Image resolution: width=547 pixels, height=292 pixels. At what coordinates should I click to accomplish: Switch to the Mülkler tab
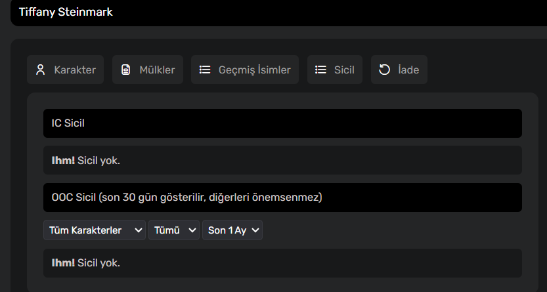(148, 70)
